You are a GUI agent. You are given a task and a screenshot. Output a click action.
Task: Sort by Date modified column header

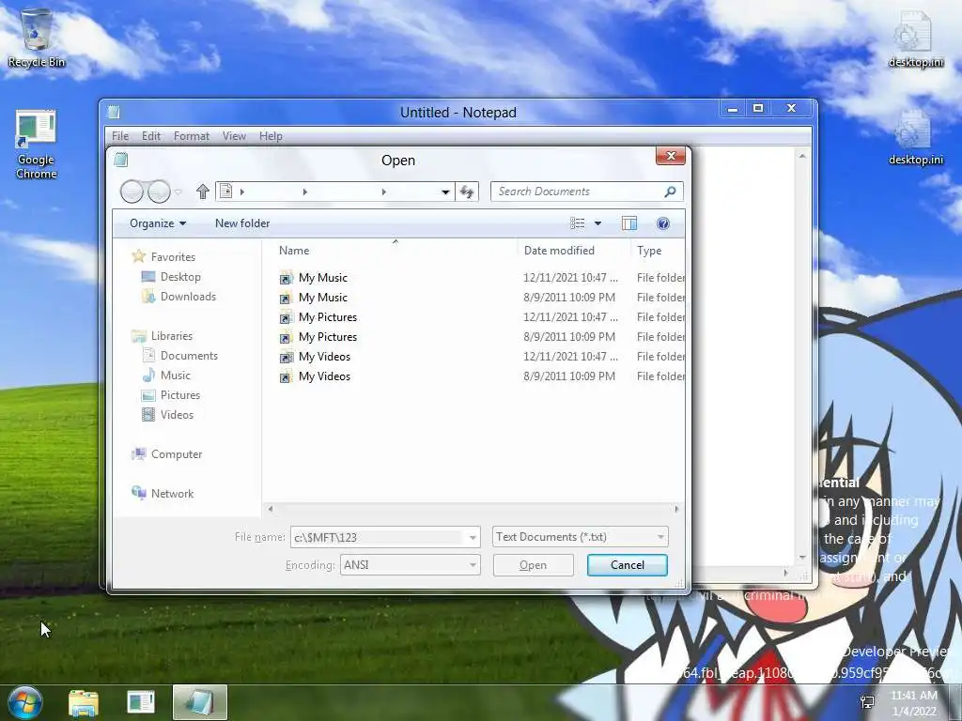(574, 250)
